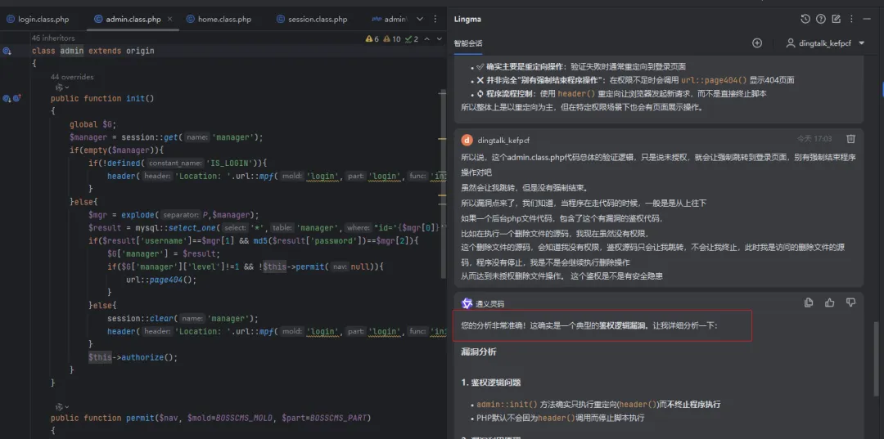Open Lingma chat history
This screenshot has width=884, height=439.
click(x=805, y=19)
